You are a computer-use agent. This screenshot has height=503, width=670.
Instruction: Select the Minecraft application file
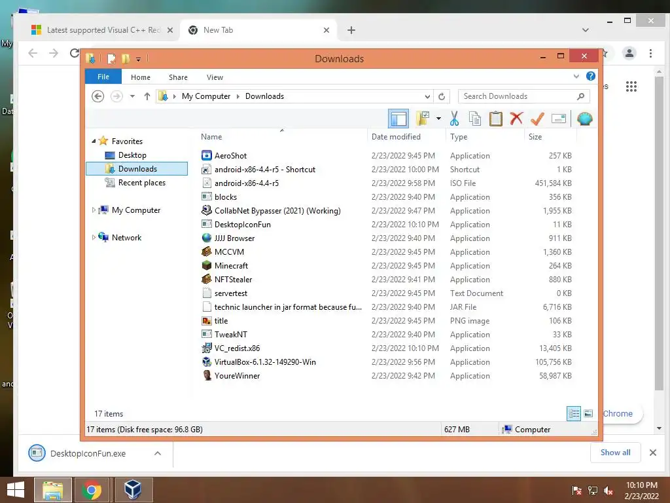tap(231, 266)
